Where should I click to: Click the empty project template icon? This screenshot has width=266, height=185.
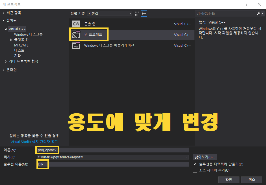pos(76,35)
